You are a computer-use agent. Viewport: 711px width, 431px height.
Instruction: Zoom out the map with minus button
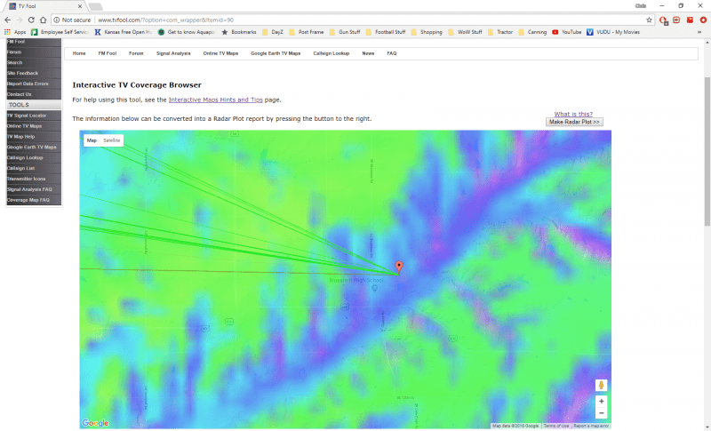click(x=602, y=413)
